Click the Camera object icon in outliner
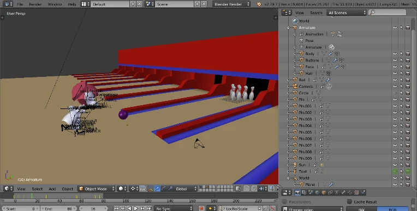 tap(295, 86)
